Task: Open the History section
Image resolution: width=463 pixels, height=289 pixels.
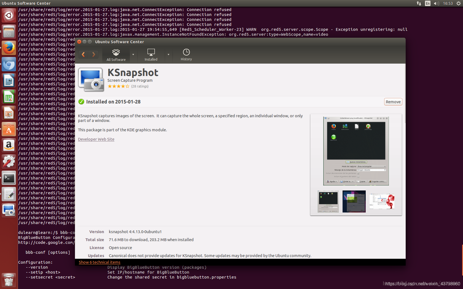Action: click(x=186, y=55)
